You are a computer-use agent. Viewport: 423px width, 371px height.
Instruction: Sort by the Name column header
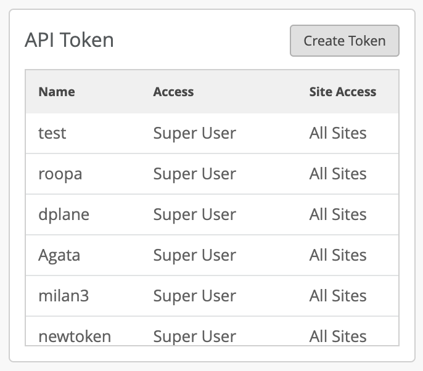pos(57,92)
